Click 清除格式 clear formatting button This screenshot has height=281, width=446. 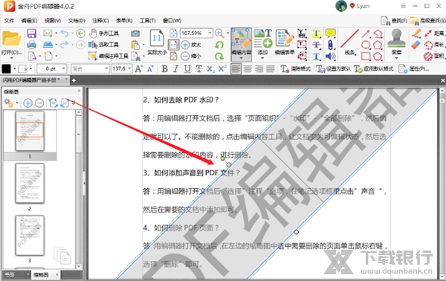(296, 69)
